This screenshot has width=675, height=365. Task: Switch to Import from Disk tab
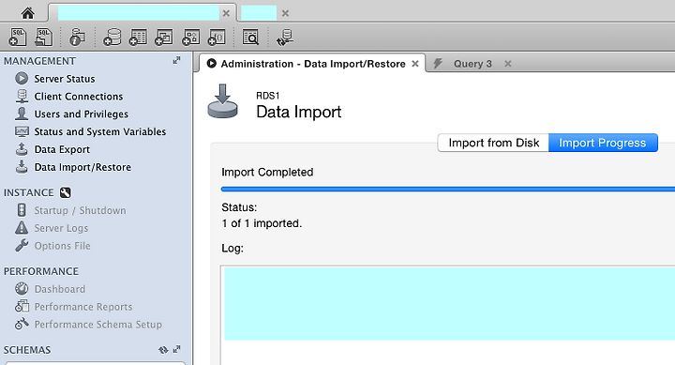493,143
